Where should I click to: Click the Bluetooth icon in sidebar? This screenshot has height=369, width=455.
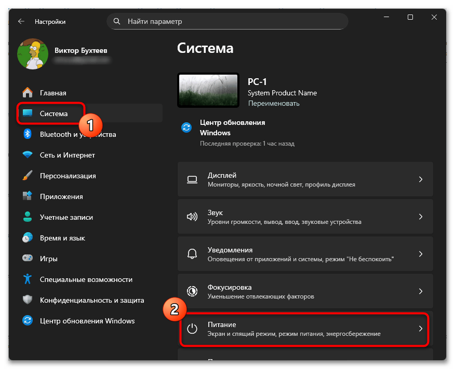(x=28, y=134)
